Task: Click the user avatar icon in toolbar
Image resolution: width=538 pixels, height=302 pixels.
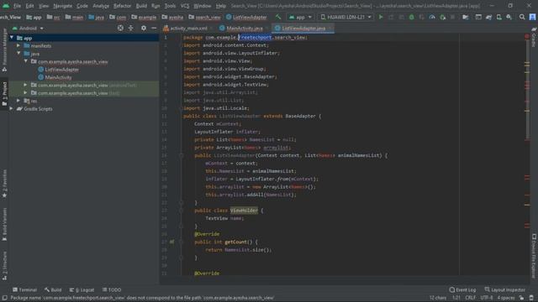Action: [532, 17]
